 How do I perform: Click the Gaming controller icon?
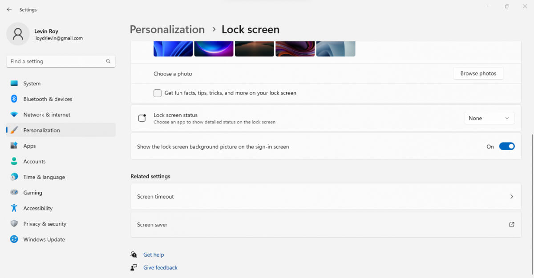(x=14, y=193)
